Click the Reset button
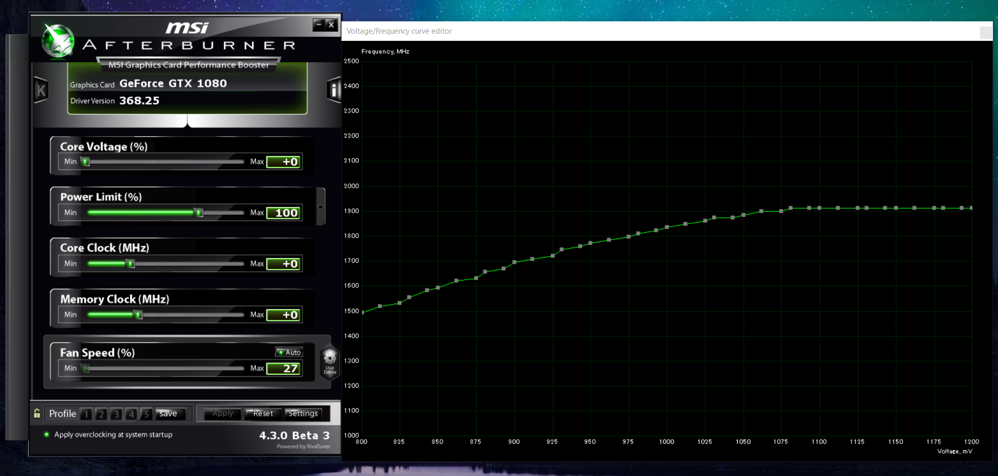The height and width of the screenshot is (476, 998). click(x=263, y=413)
